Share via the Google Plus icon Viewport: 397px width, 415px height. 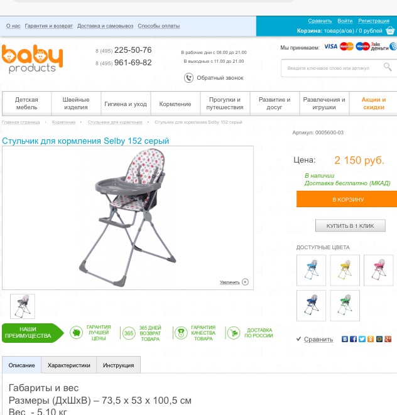pos(388,339)
